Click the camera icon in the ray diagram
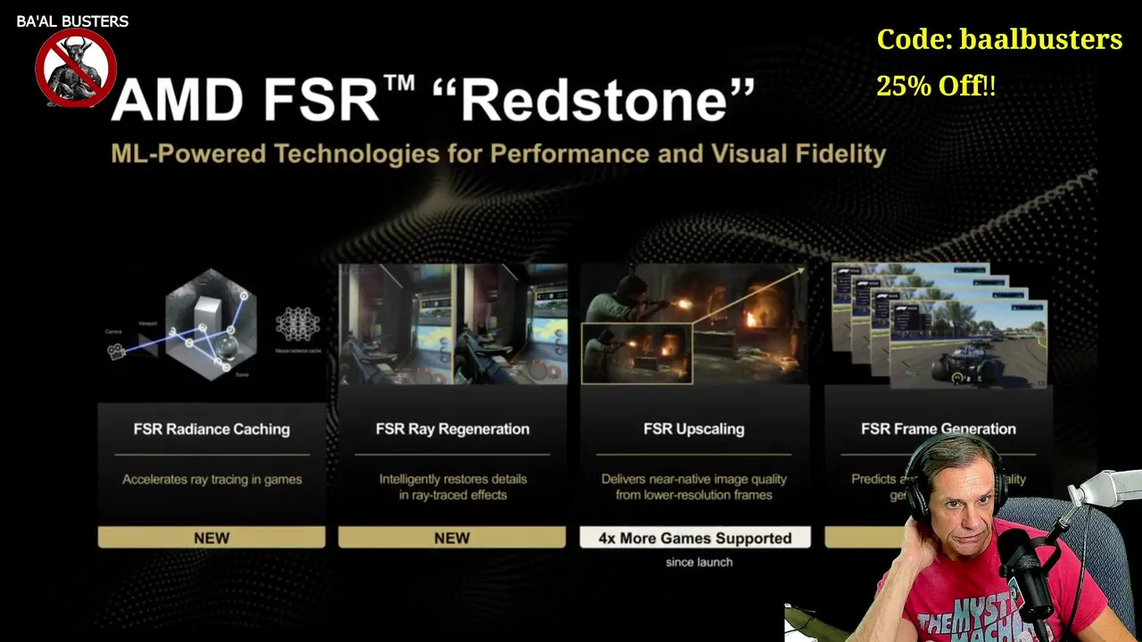1142x642 pixels. pyautogui.click(x=116, y=350)
